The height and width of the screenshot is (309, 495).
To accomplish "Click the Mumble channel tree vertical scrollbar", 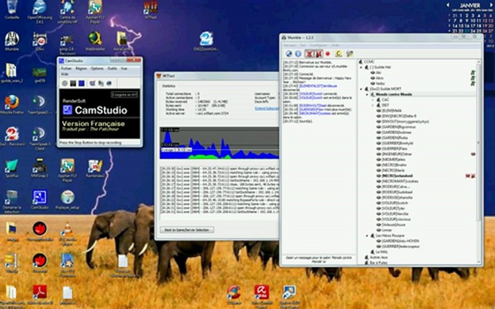I will pos(479,142).
